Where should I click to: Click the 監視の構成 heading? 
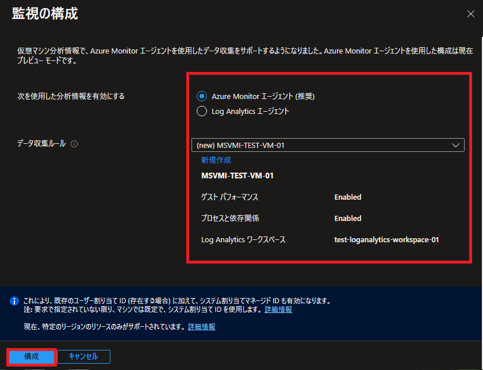pos(45,14)
